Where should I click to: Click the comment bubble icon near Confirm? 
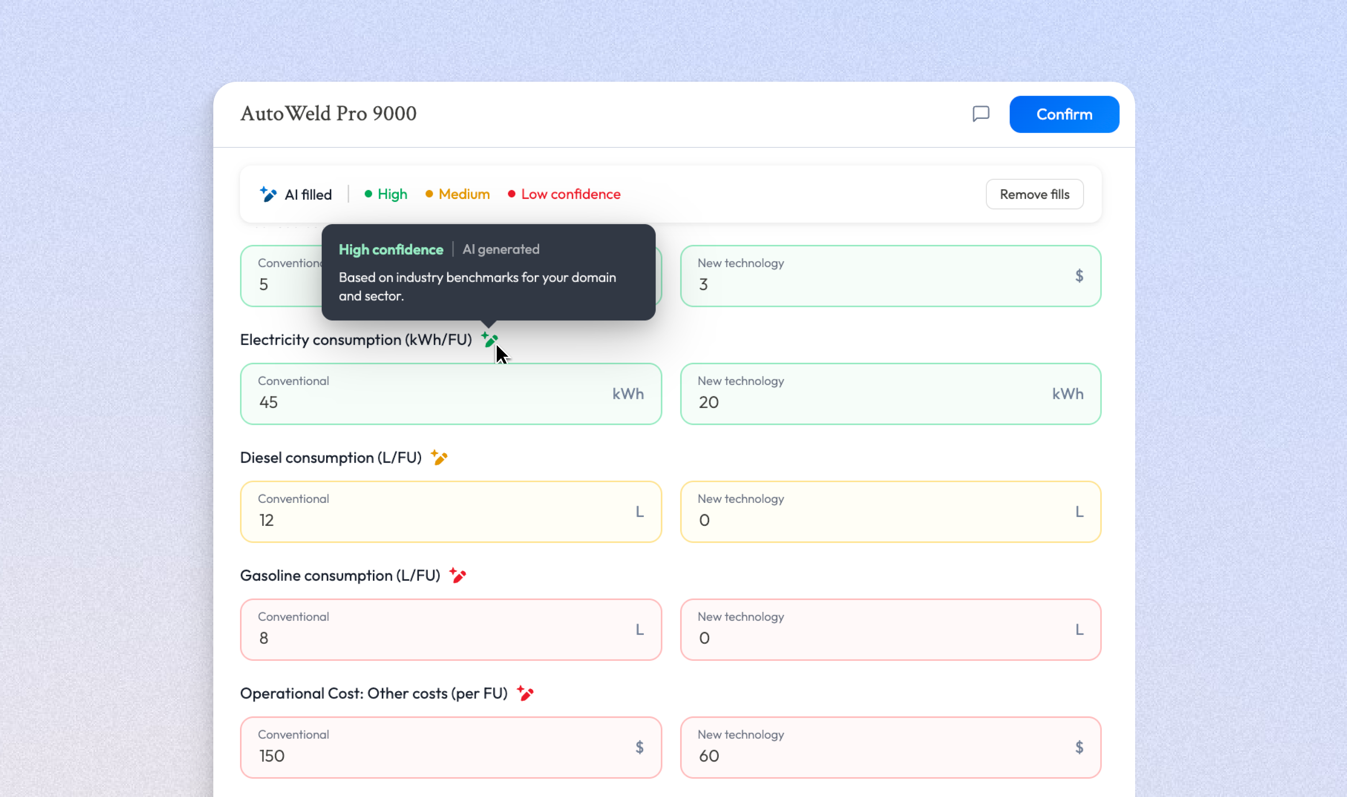980,113
